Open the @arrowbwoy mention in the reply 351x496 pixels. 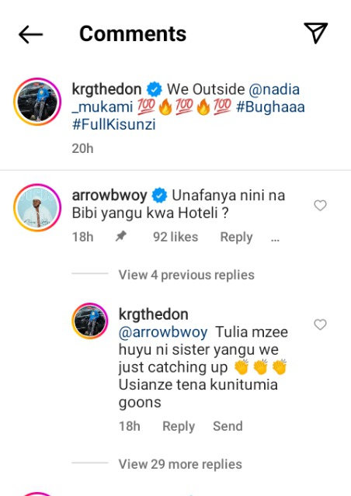point(163,332)
